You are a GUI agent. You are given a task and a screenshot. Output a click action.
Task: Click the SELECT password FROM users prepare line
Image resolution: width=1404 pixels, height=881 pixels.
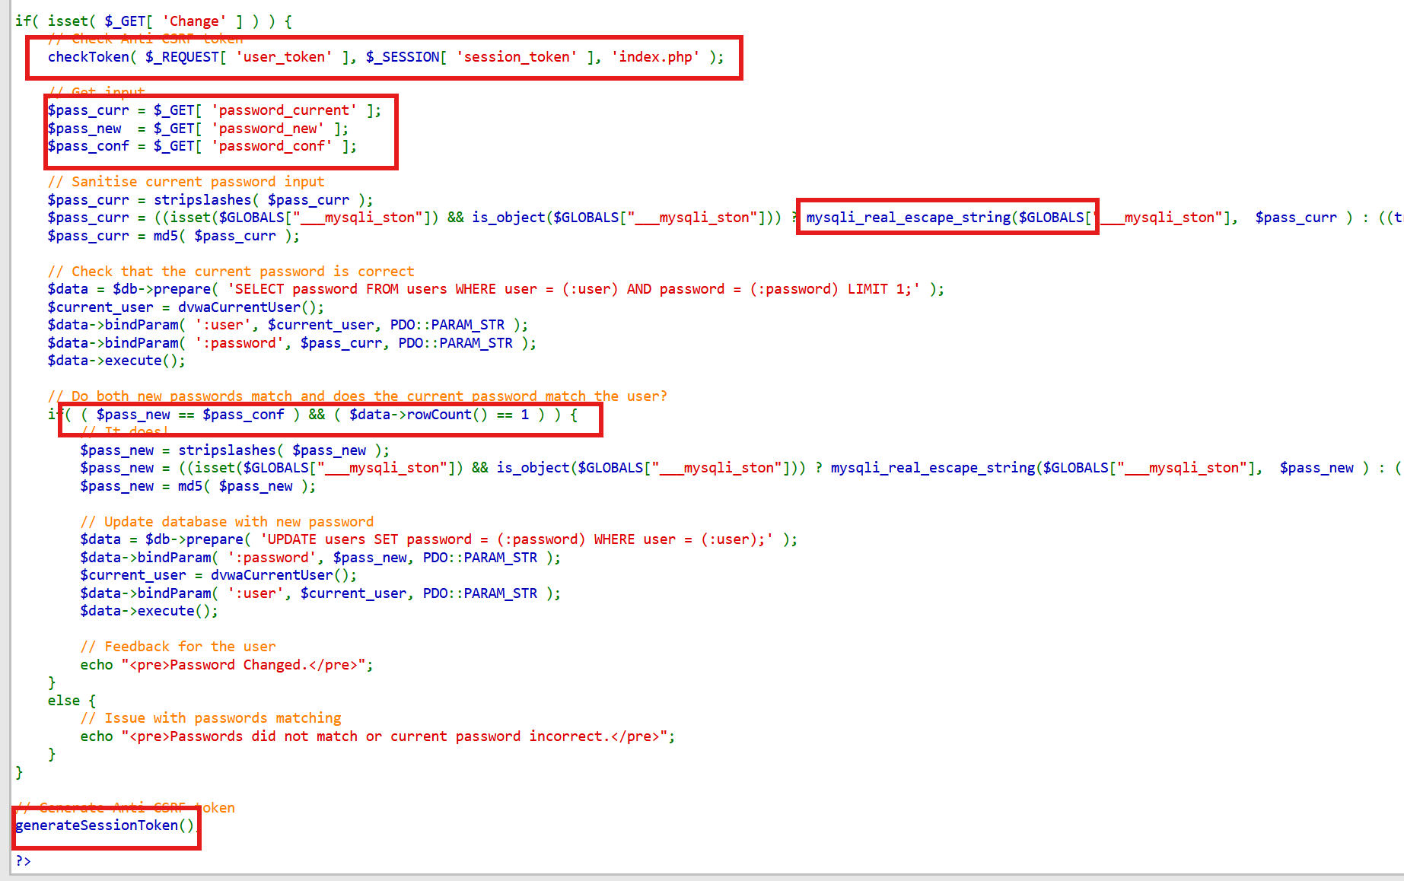(x=495, y=289)
